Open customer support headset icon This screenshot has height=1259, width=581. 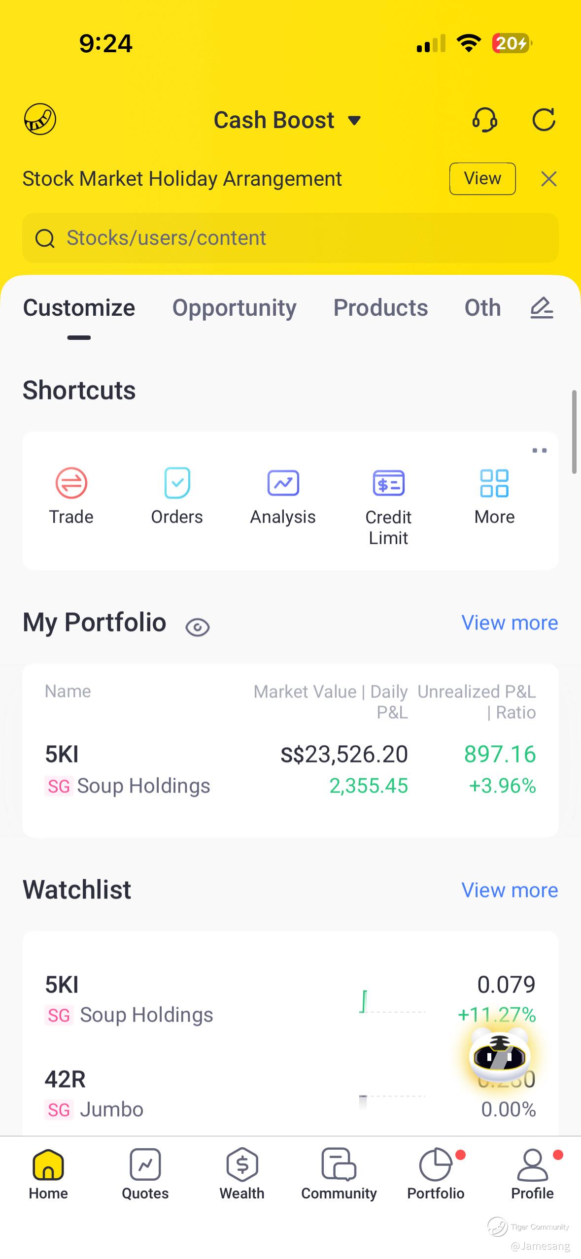point(484,120)
